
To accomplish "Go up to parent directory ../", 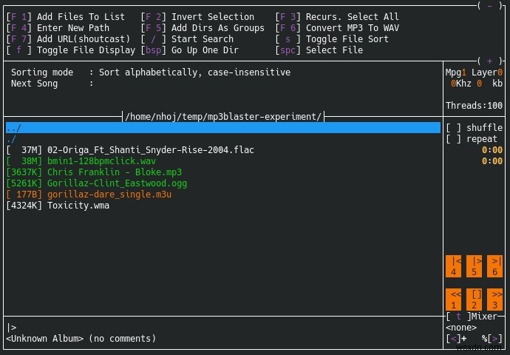I will [x=14, y=128].
